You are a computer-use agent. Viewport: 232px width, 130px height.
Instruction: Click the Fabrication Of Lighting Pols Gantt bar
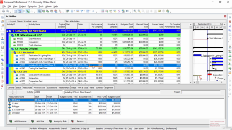(197, 55)
